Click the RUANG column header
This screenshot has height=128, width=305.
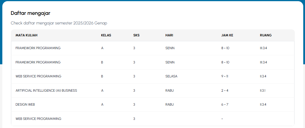[266, 35]
